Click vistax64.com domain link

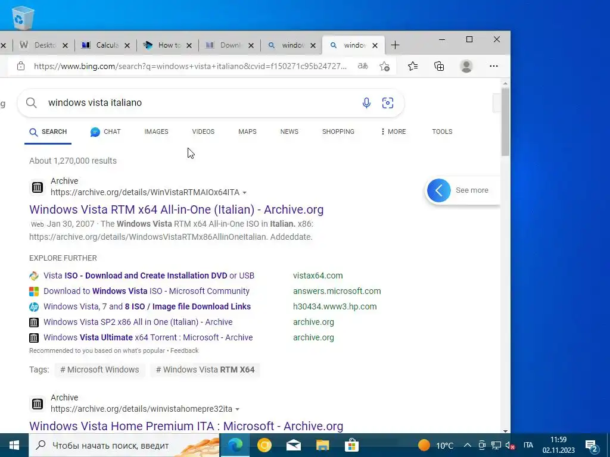pyautogui.click(x=318, y=276)
